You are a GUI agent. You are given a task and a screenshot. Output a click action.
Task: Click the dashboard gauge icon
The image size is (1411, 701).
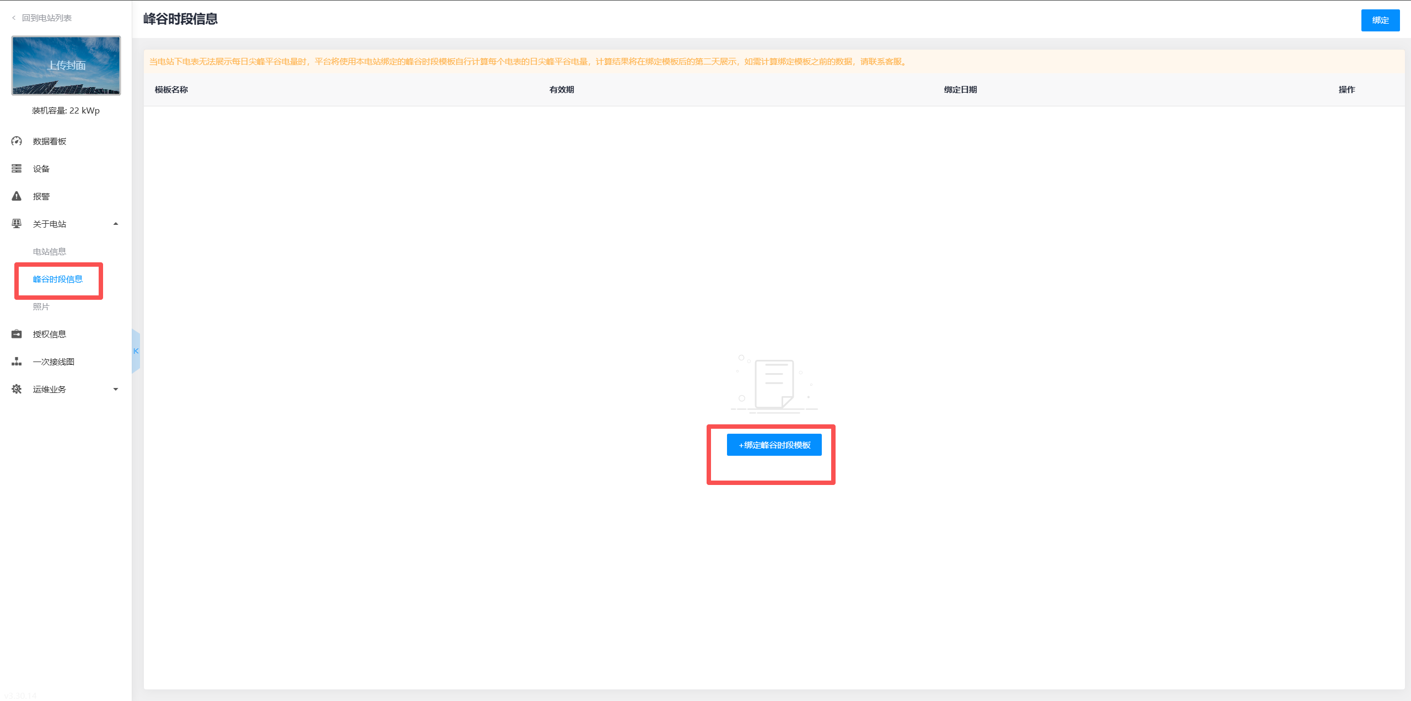click(17, 141)
